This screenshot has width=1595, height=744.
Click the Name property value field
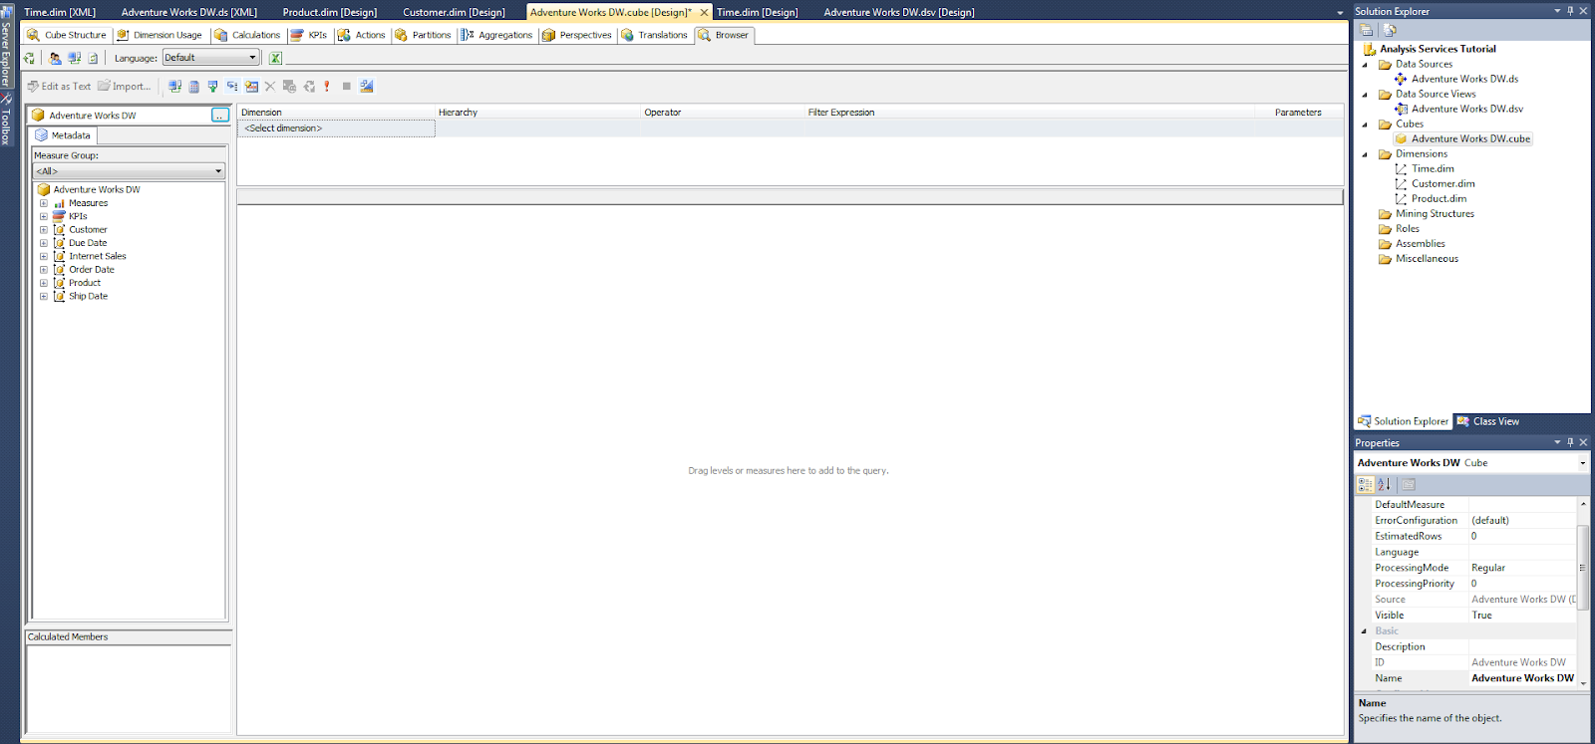coord(1522,678)
